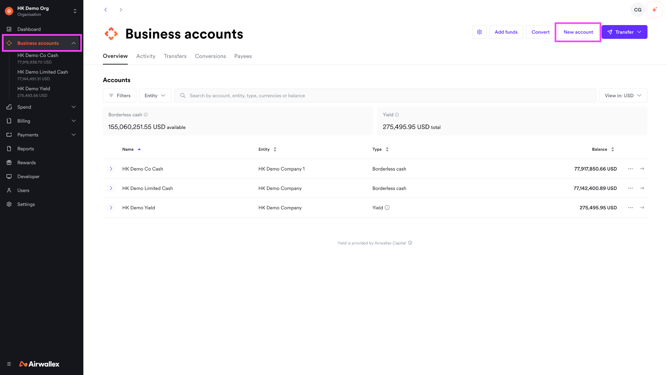The image size is (667, 375).
Task: Open more options for HK Demo Yield
Action: (x=631, y=208)
